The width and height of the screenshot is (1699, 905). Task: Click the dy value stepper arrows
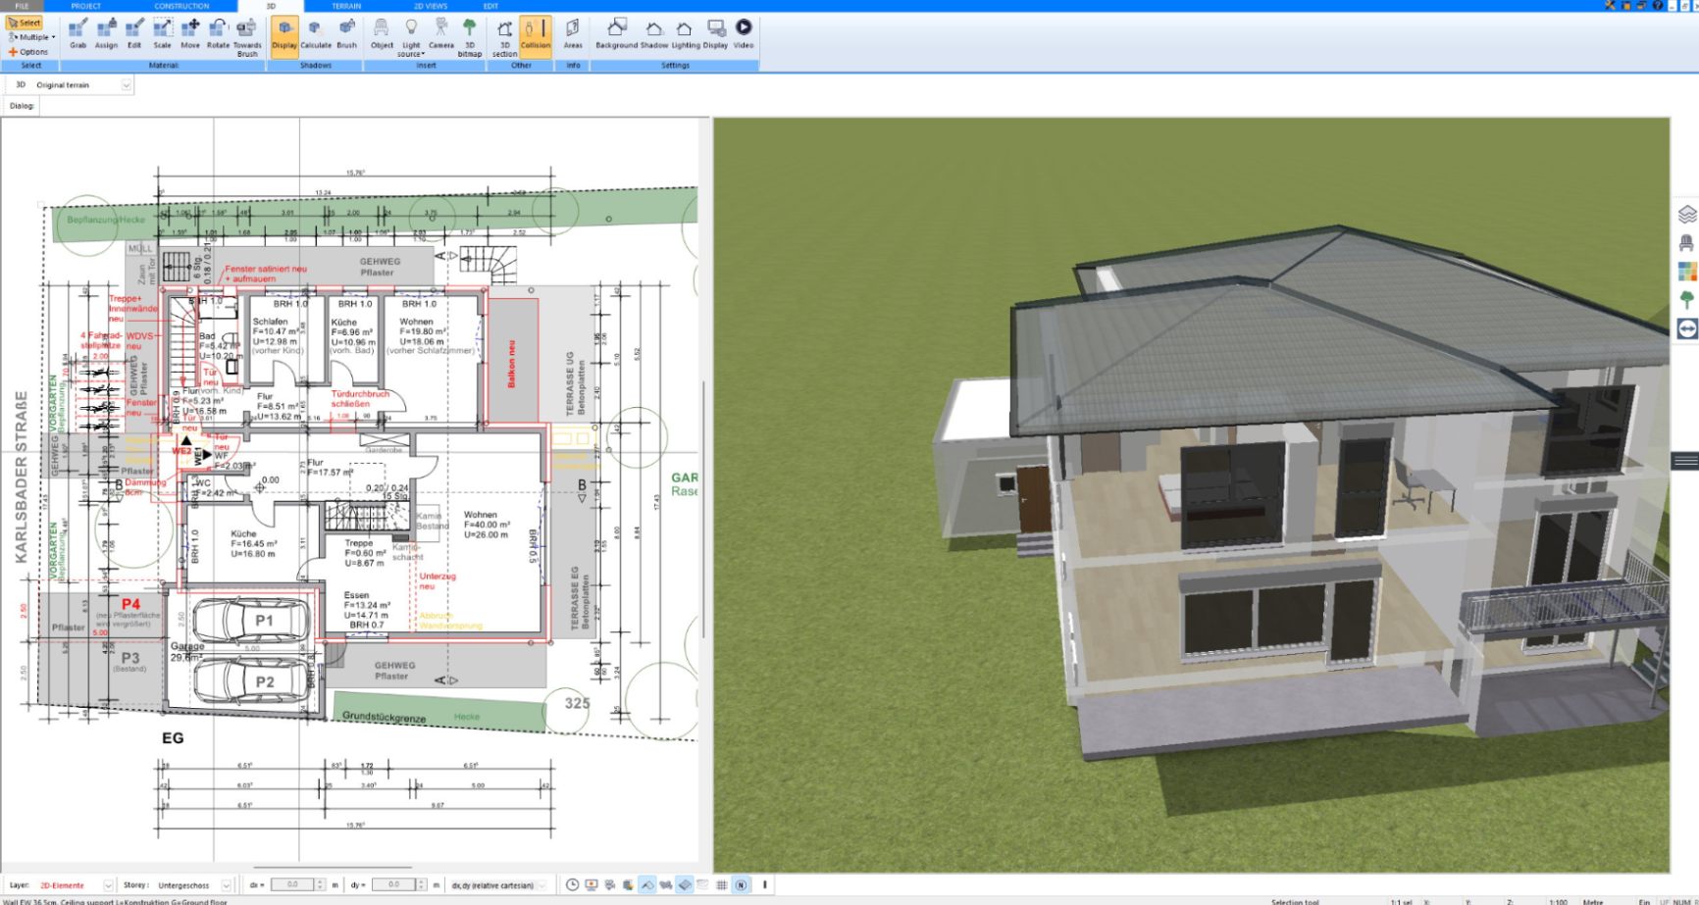(x=422, y=885)
